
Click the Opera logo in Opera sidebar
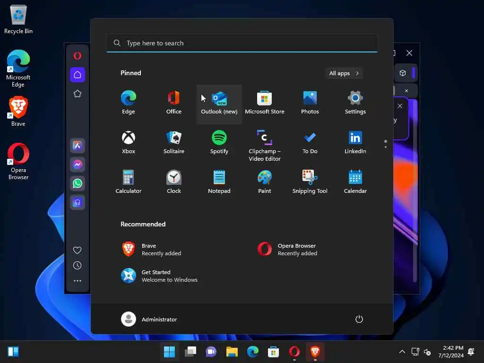[x=78, y=56]
